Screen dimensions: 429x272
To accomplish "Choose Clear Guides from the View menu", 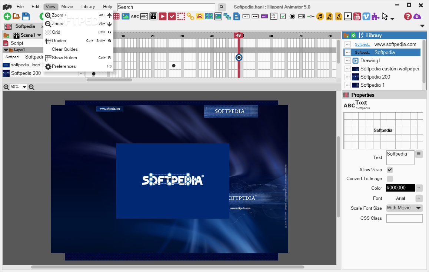I will 78,49.
